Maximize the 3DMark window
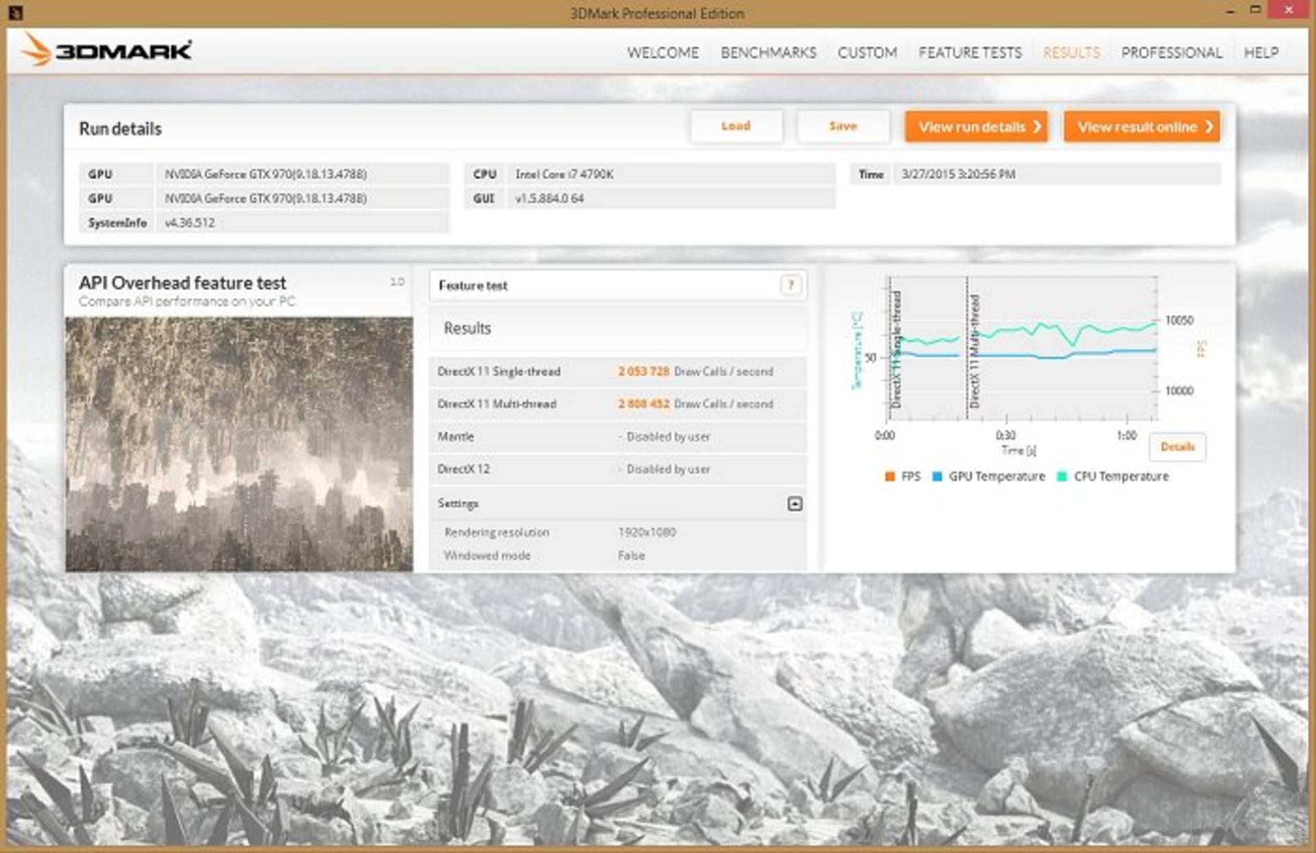Screen dimensions: 1316x853 [1256, 10]
